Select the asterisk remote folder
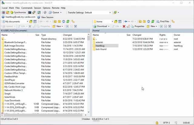The width and height of the screenshot is (194, 125). click(99, 42)
